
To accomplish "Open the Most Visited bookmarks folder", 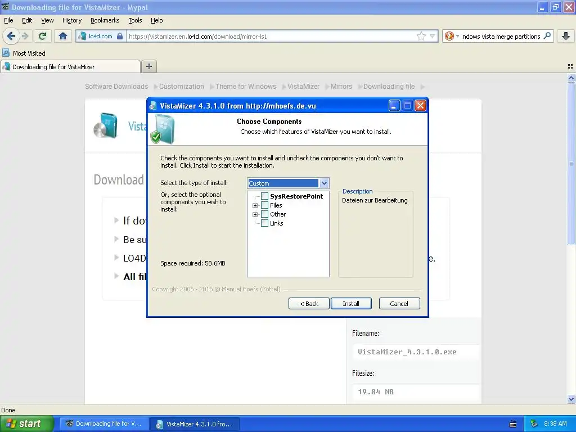I will click(24, 53).
